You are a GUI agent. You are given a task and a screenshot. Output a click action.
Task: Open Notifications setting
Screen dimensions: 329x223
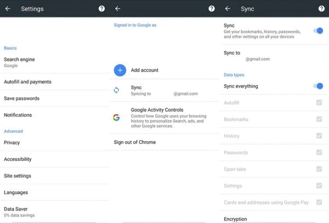[55, 115]
